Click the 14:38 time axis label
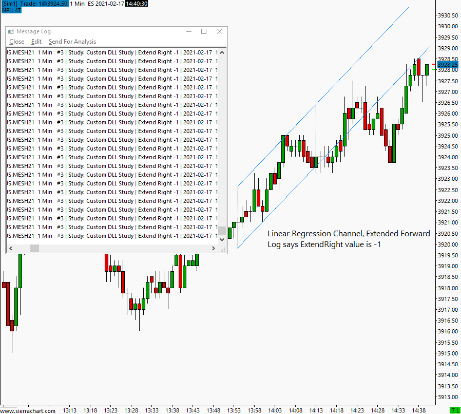461x414 pixels. coord(419,410)
